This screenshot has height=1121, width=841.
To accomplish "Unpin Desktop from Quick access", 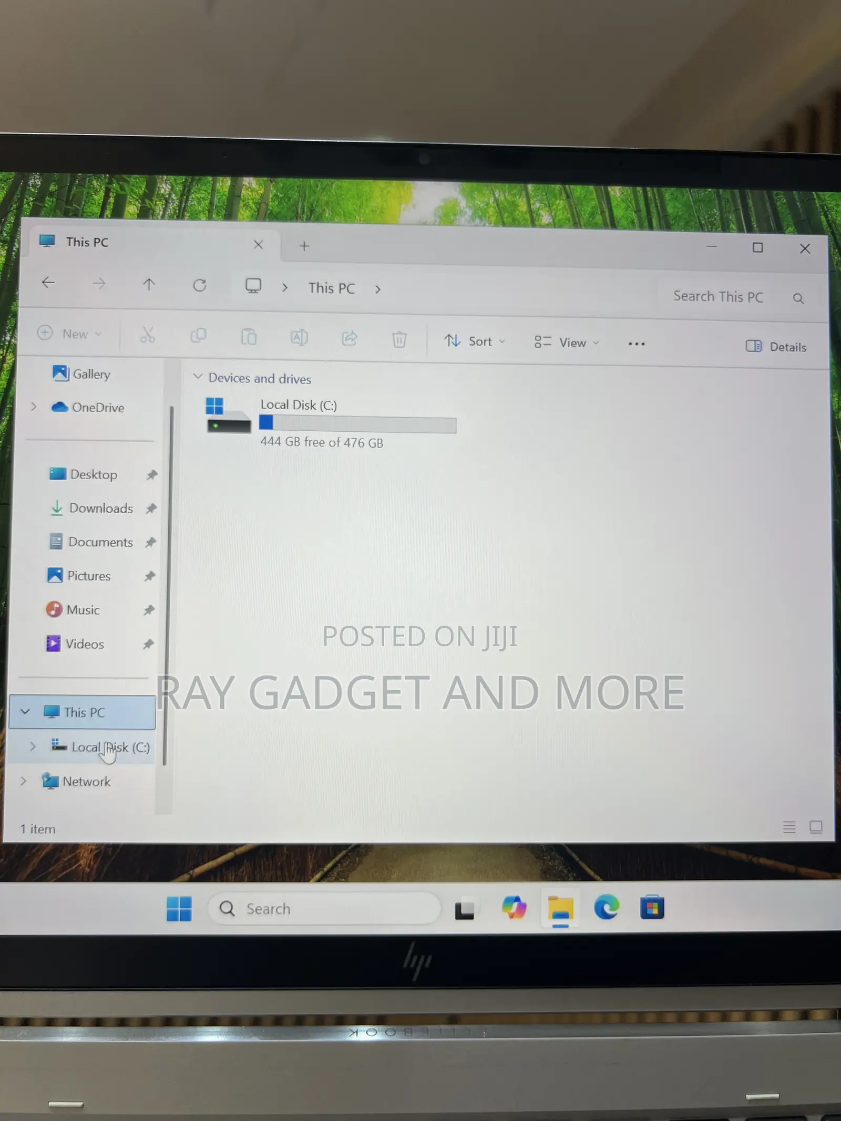I will 152,475.
